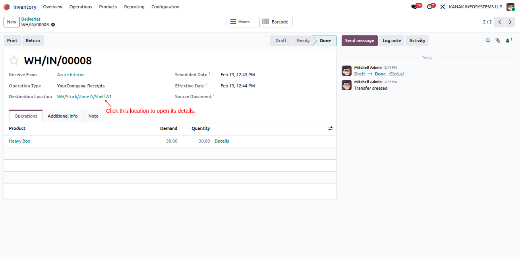Open the Barcode smart button

[276, 22]
